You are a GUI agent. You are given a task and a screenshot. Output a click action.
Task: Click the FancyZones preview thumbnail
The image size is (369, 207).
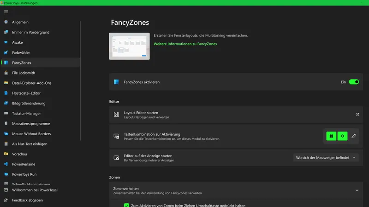(129, 46)
